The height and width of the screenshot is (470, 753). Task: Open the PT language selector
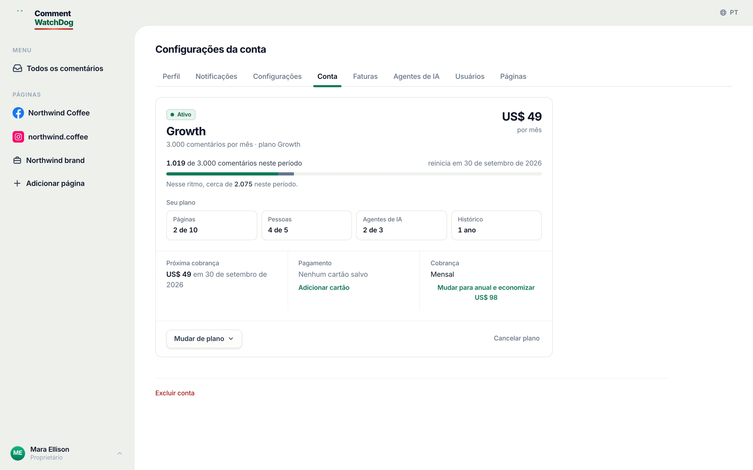pyautogui.click(x=729, y=13)
